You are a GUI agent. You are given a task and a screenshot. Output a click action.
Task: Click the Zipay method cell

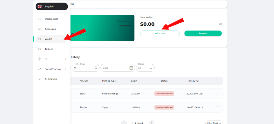click(x=105, y=107)
